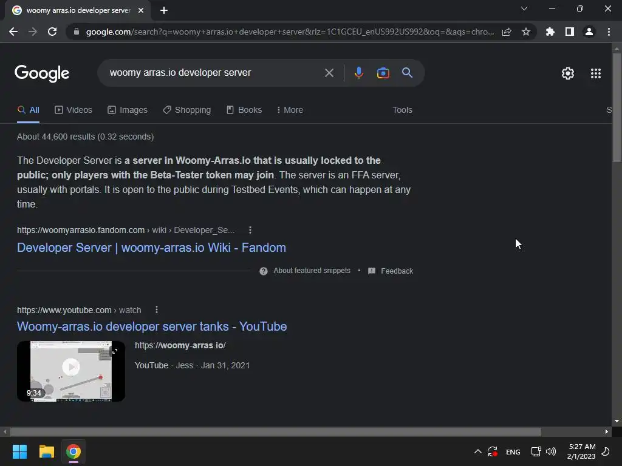Click the scroll right arrow button
Viewport: 622px width, 466px height.
(607, 432)
